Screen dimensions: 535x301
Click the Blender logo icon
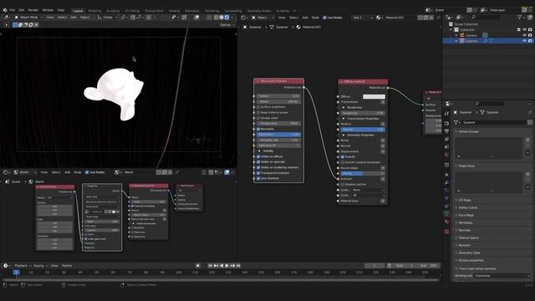click(x=5, y=10)
